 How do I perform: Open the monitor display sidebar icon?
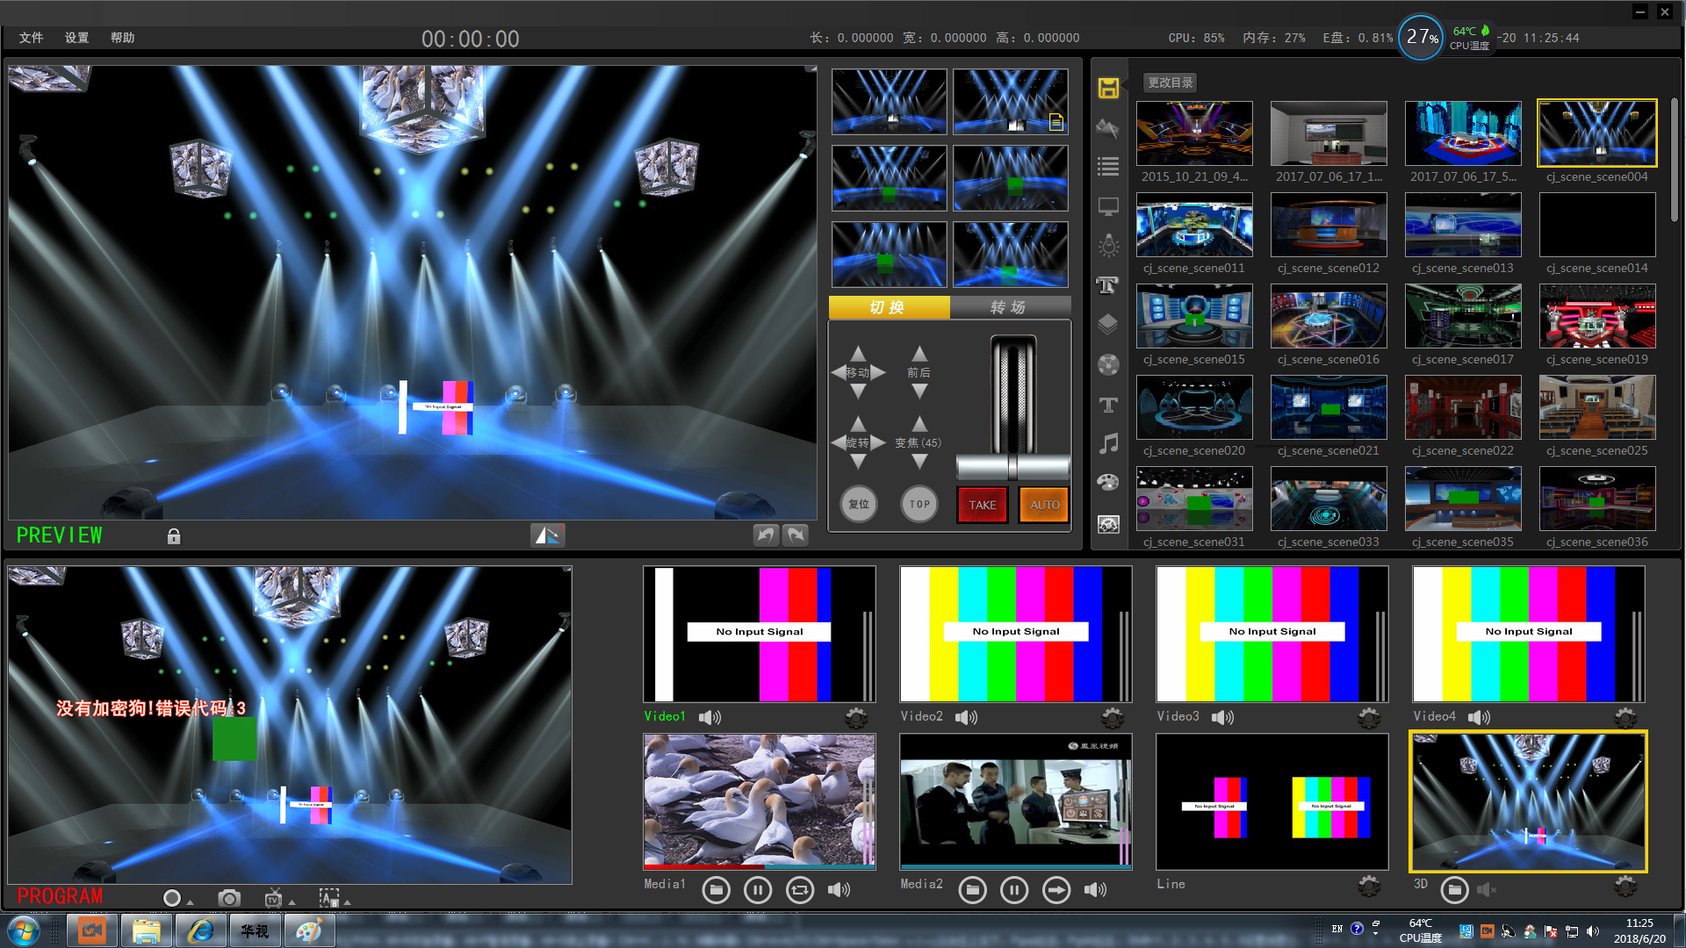click(x=1108, y=207)
